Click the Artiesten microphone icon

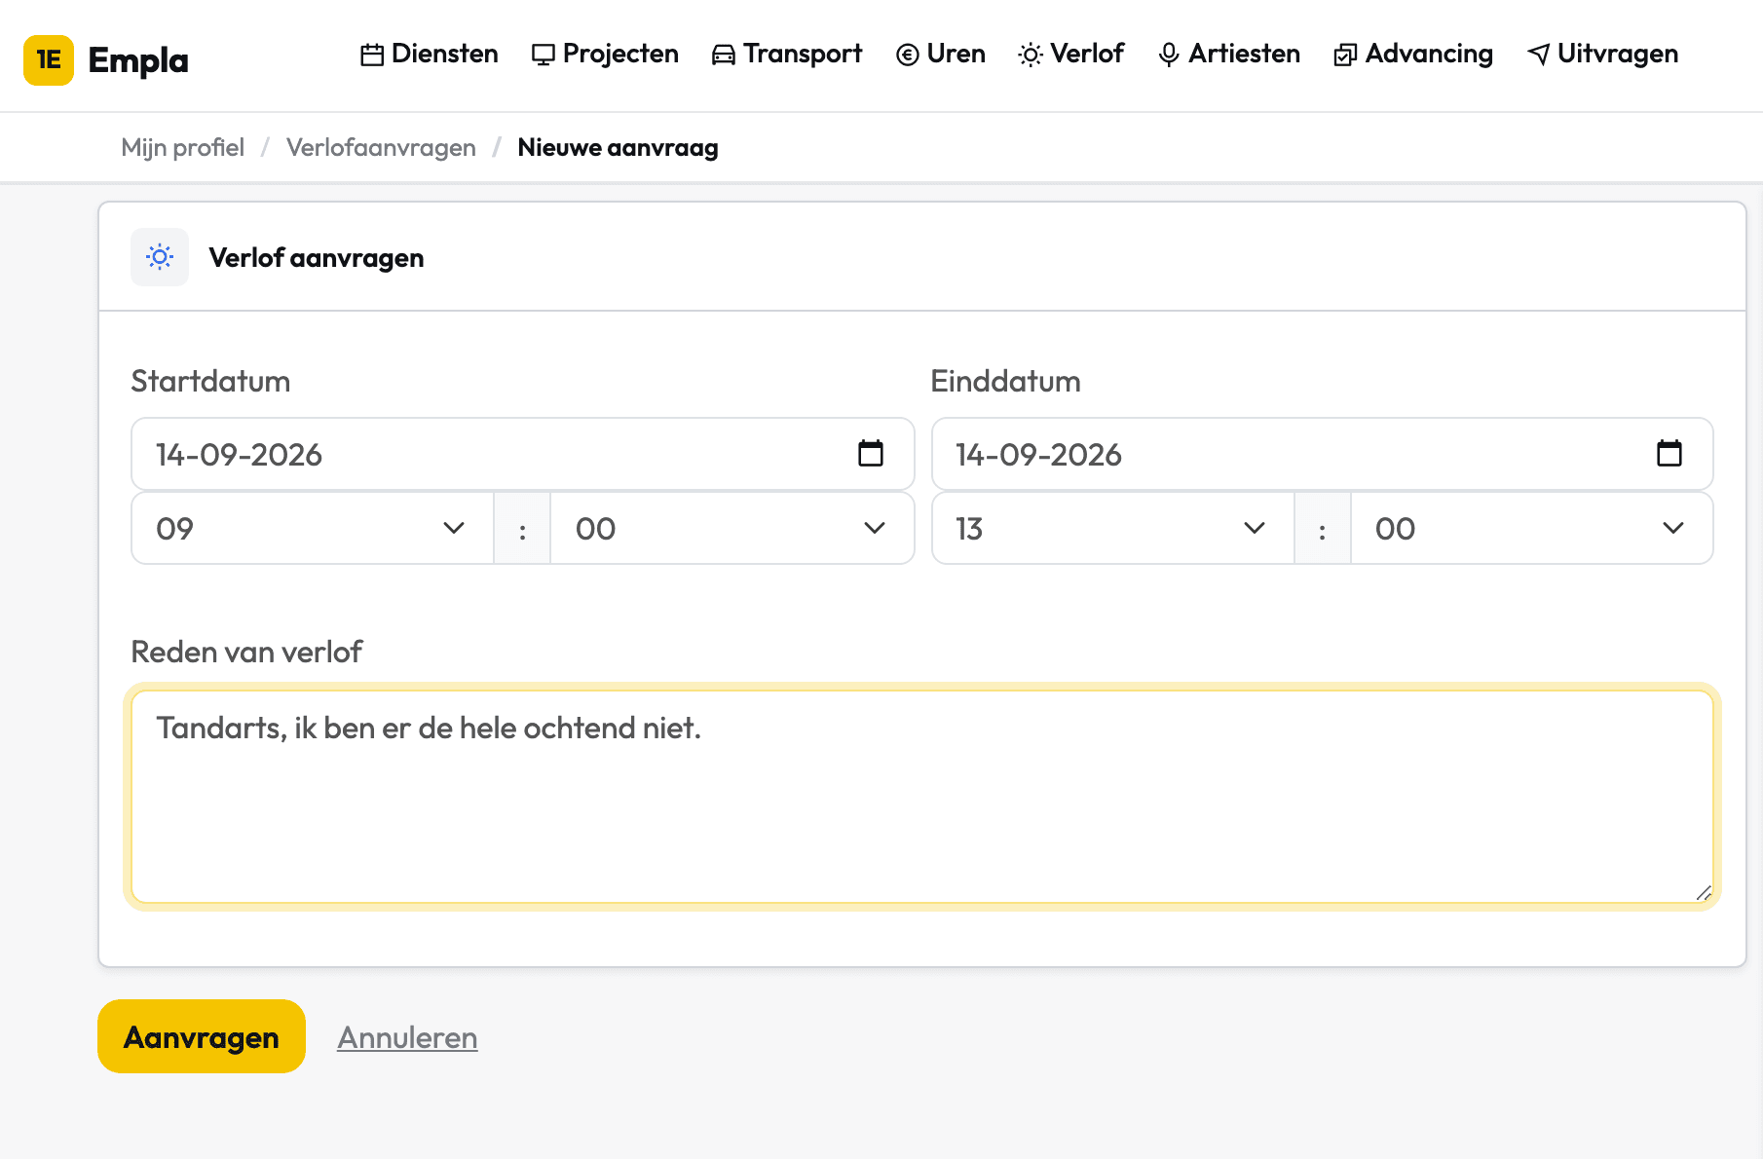tap(1169, 55)
